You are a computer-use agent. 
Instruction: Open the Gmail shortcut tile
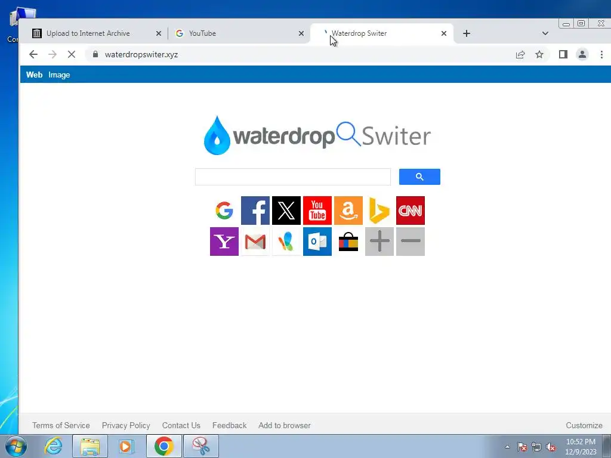coord(255,242)
